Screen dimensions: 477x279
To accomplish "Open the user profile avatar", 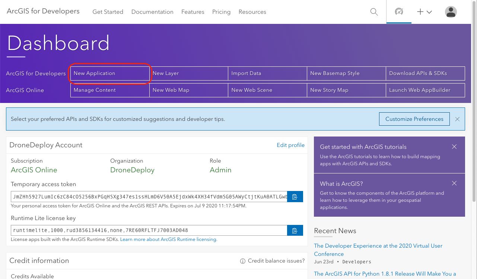I will pos(451,12).
